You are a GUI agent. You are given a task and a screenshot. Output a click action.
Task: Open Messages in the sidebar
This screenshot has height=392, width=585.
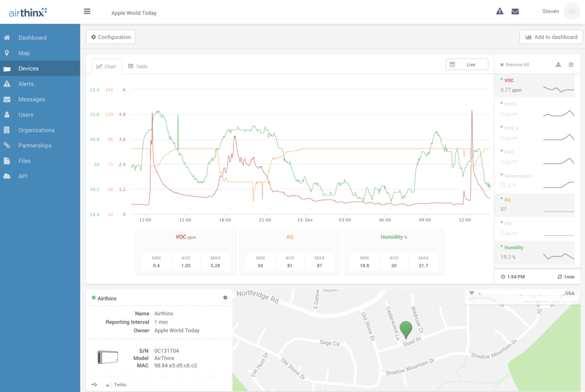click(40, 99)
